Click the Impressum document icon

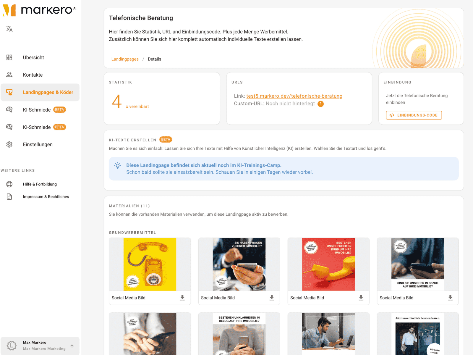pos(9,197)
